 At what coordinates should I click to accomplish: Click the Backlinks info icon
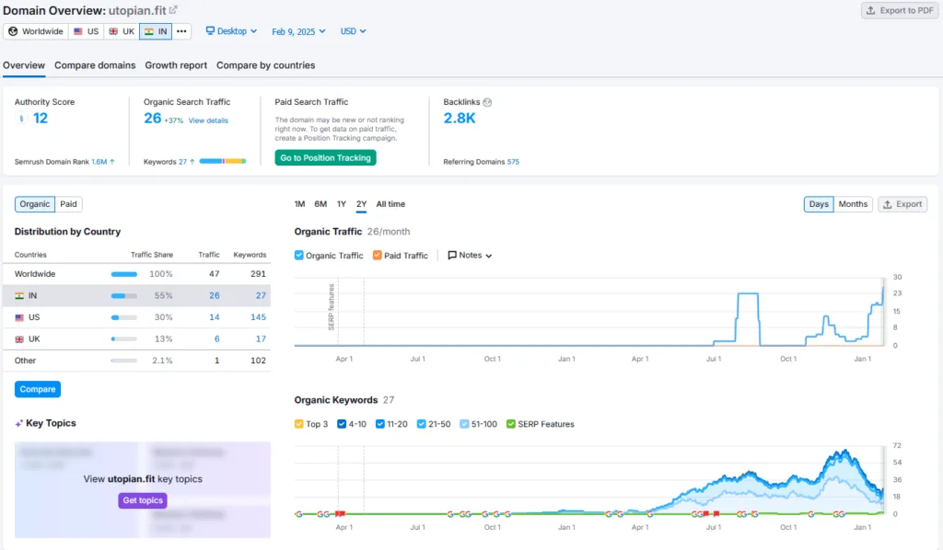tap(487, 102)
